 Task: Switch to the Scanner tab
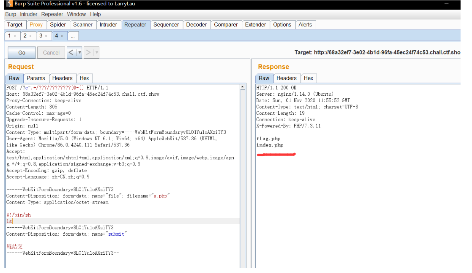pos(83,24)
